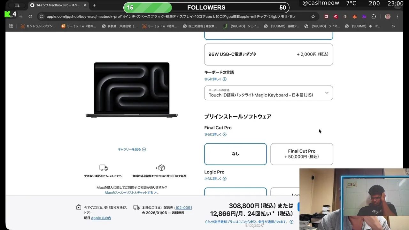Viewport: 409px width, 230px height.
Task: Expand さらに詳しく under キーボードの言語
Action: [x=215, y=79]
